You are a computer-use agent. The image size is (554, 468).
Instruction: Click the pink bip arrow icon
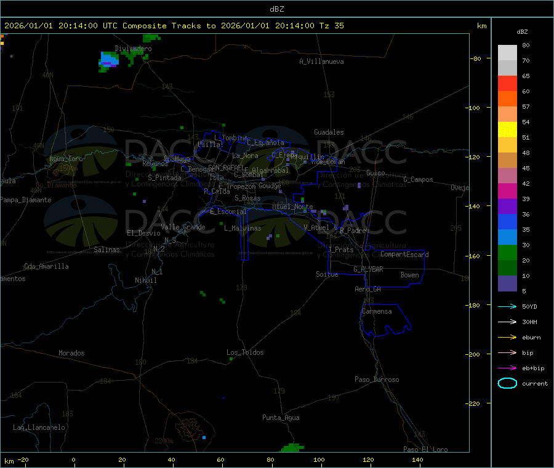(x=507, y=352)
